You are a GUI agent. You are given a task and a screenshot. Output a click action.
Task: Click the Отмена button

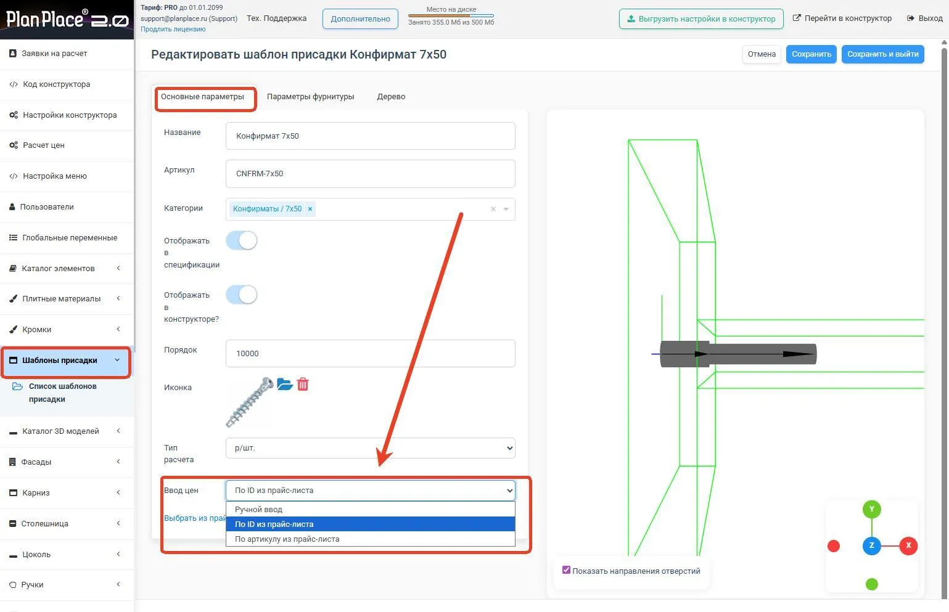(x=762, y=54)
